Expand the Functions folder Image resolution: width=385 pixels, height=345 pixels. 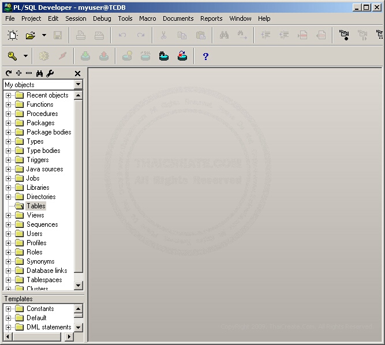8,104
